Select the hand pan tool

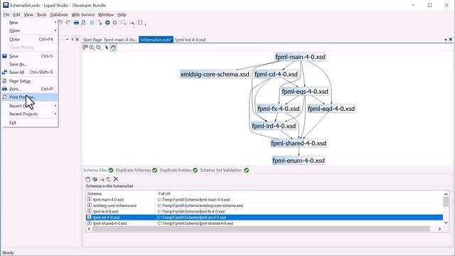[113, 48]
